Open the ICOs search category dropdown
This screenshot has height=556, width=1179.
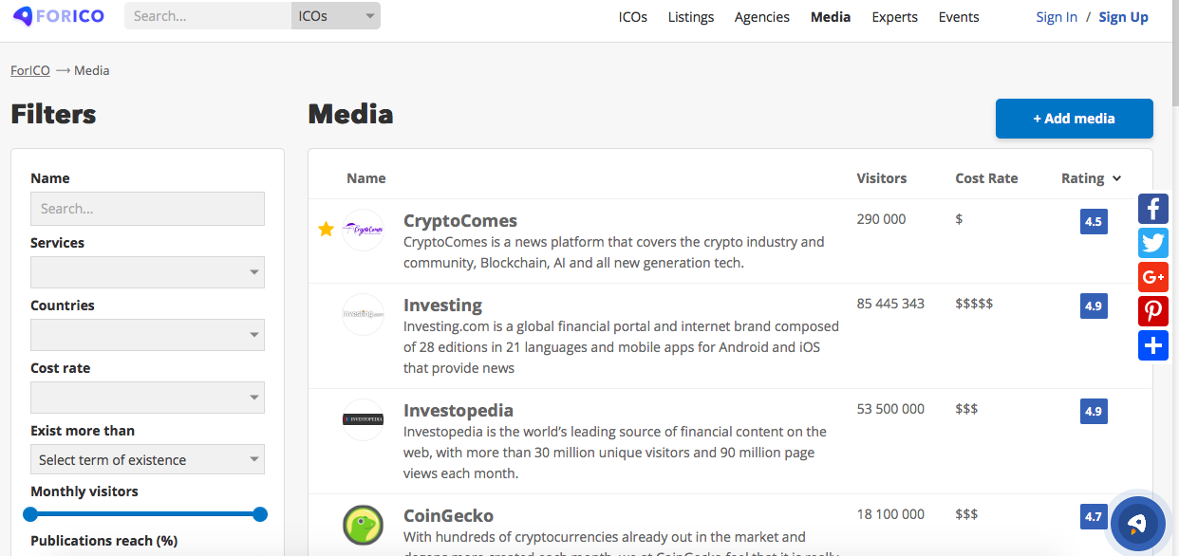tap(335, 16)
